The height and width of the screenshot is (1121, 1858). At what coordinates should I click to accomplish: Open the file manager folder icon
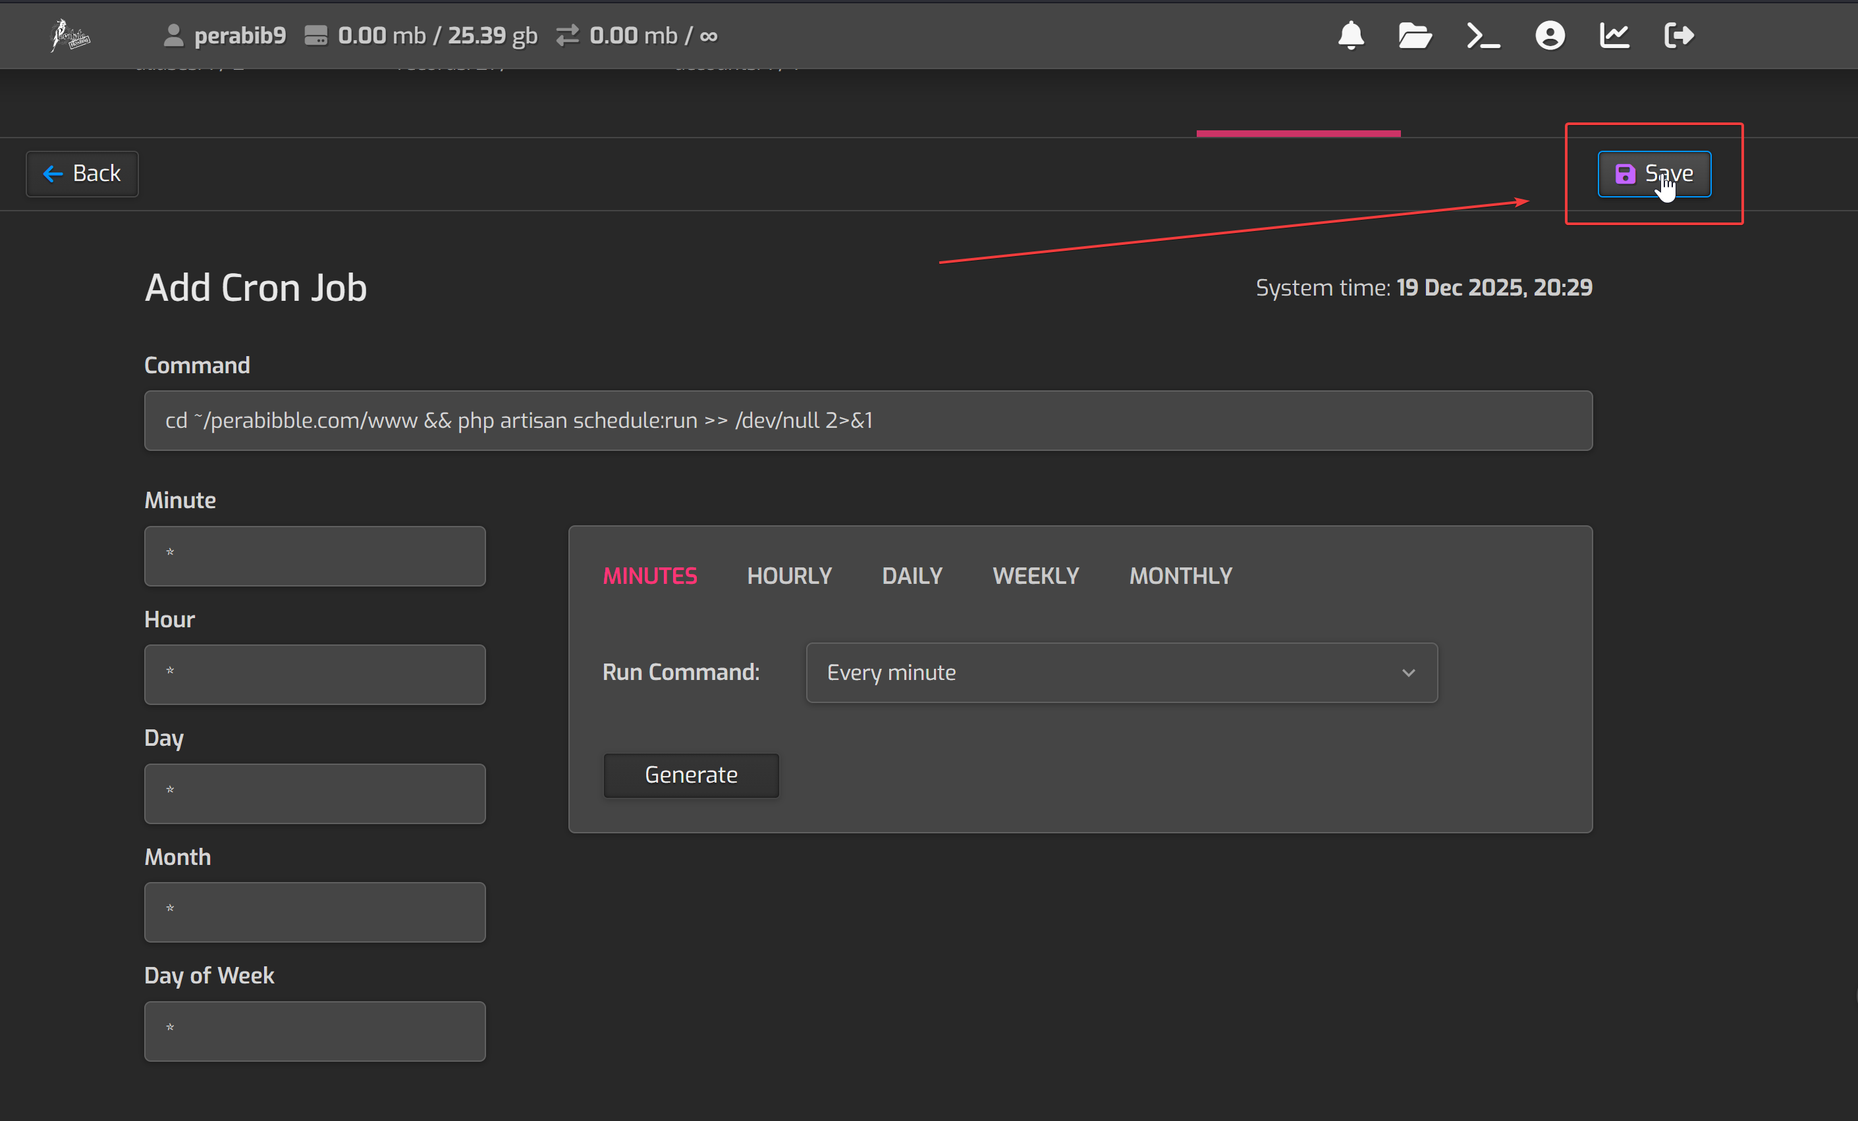[x=1415, y=36]
